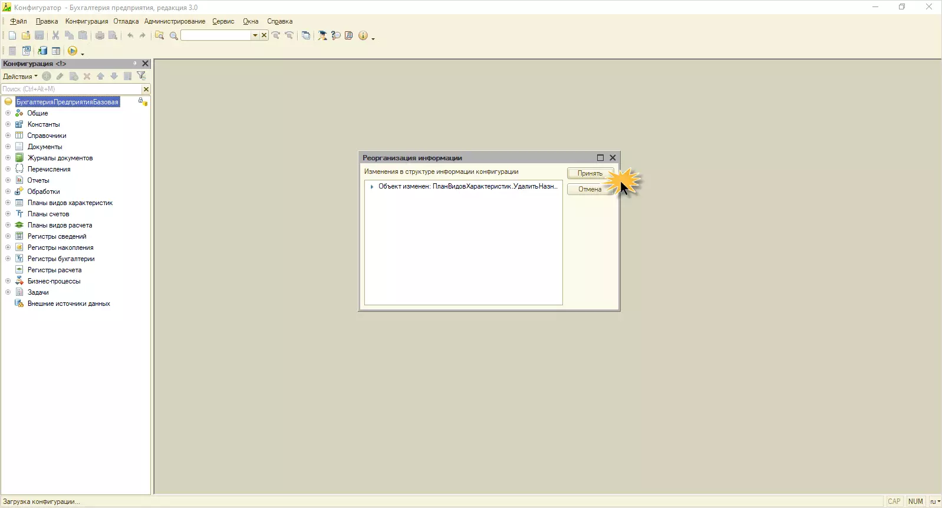This screenshot has width=942, height=508.
Task: Click the Redo arrow icon
Action: [x=143, y=35]
